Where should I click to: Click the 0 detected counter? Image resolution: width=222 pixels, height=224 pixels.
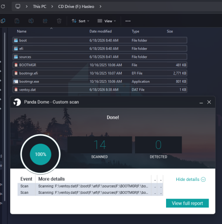coord(159,145)
